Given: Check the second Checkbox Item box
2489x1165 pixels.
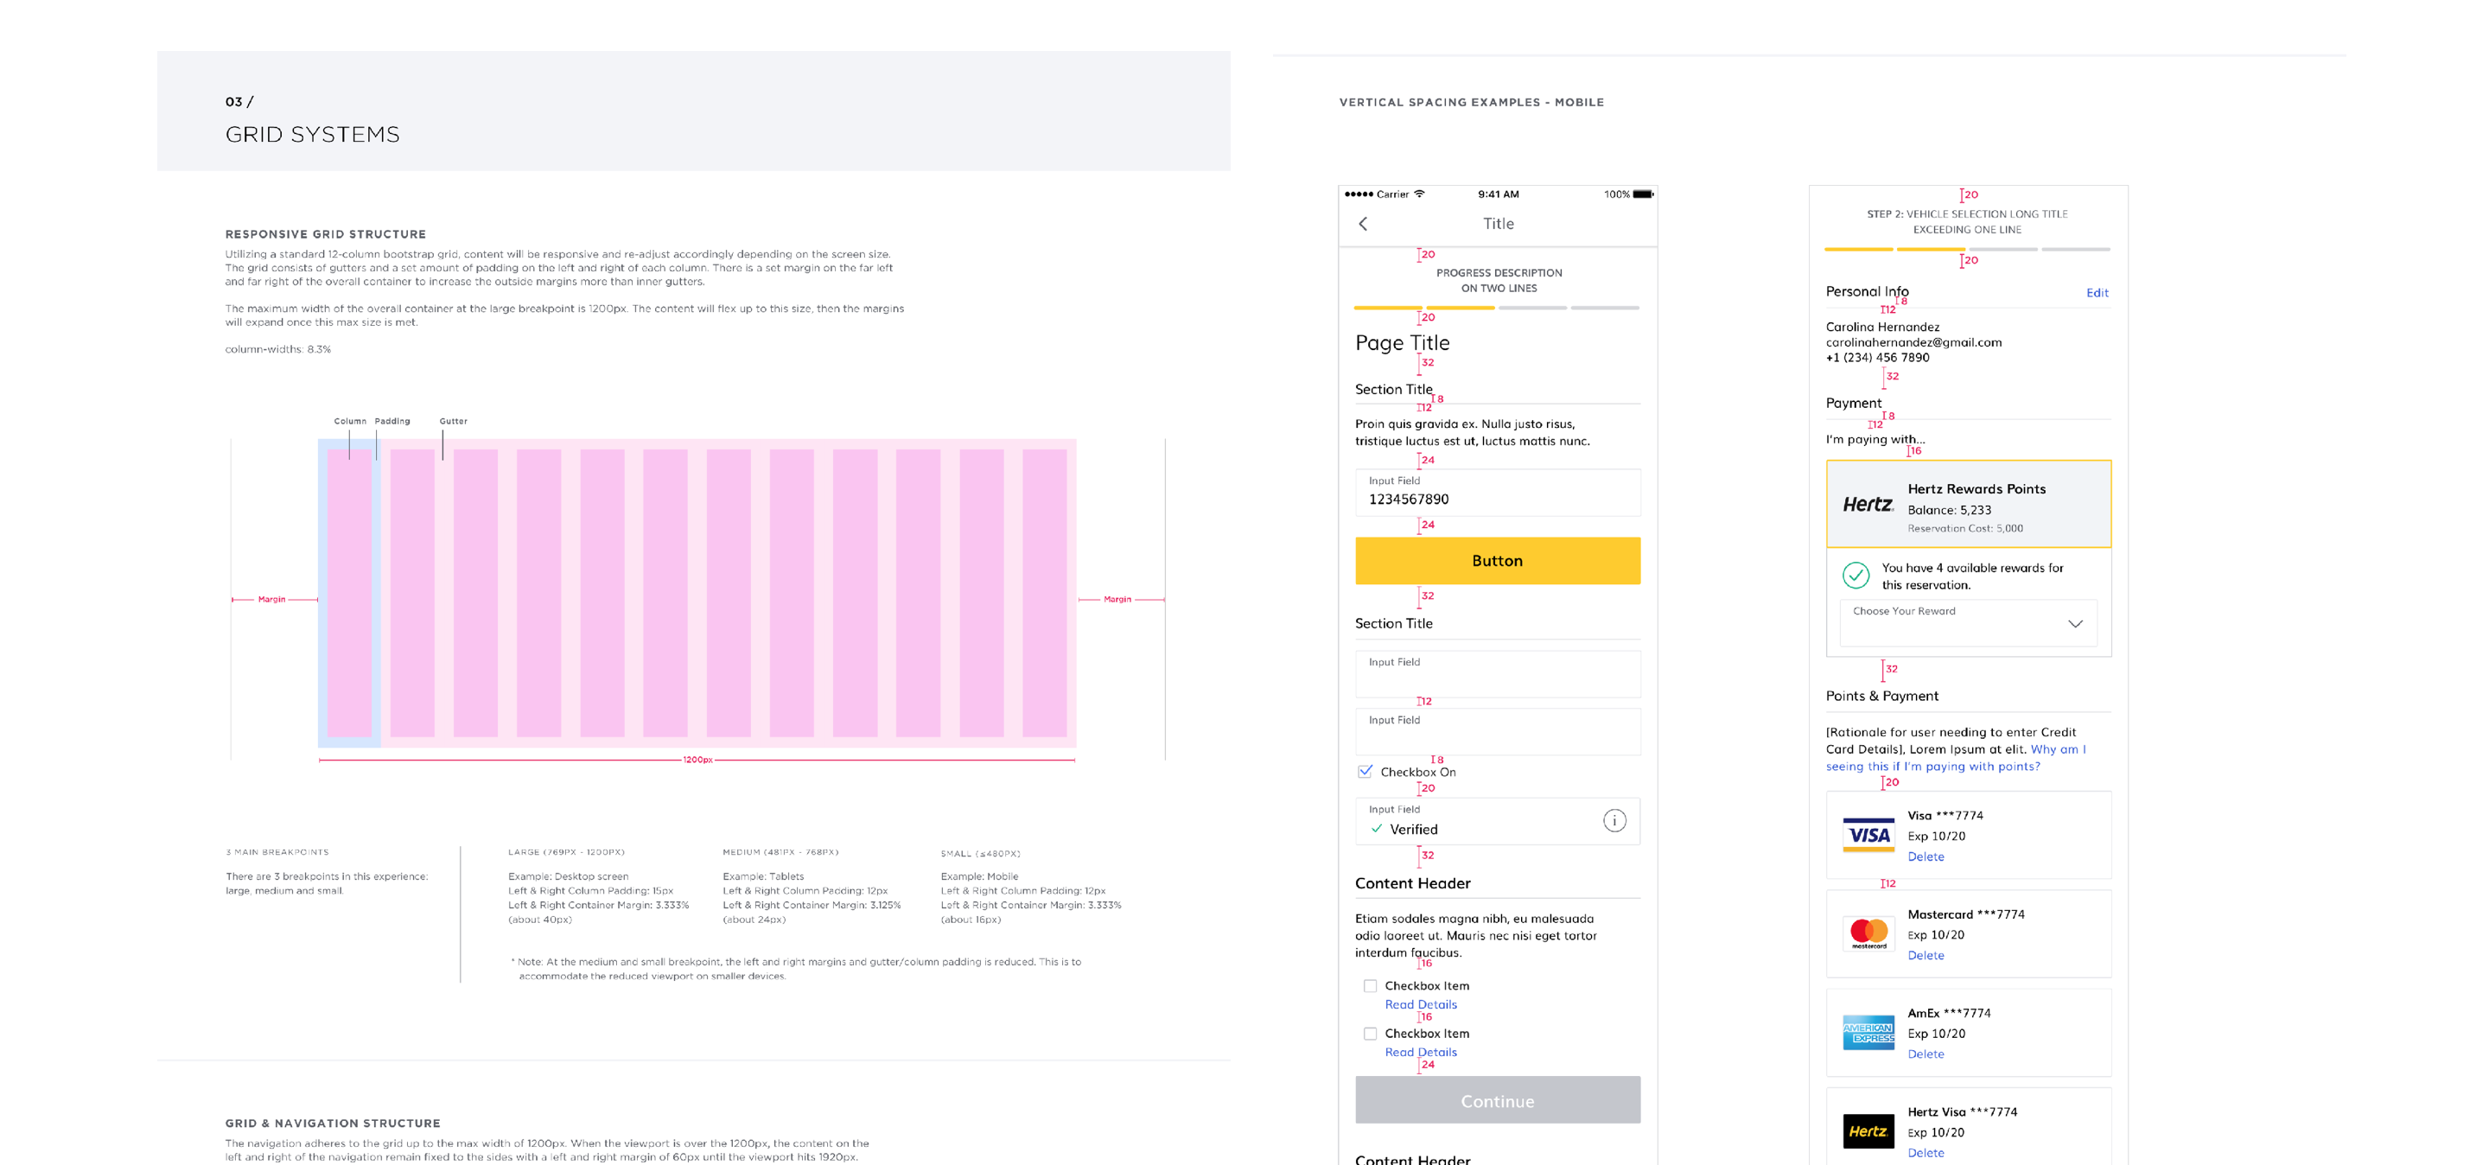Looking at the screenshot, I should 1370,1034.
